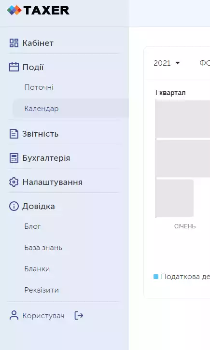Click the Користувач profile icon

point(14,315)
